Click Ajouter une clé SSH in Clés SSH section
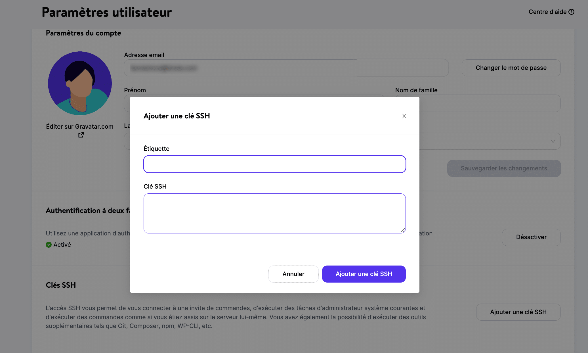The width and height of the screenshot is (588, 353). pos(518,312)
